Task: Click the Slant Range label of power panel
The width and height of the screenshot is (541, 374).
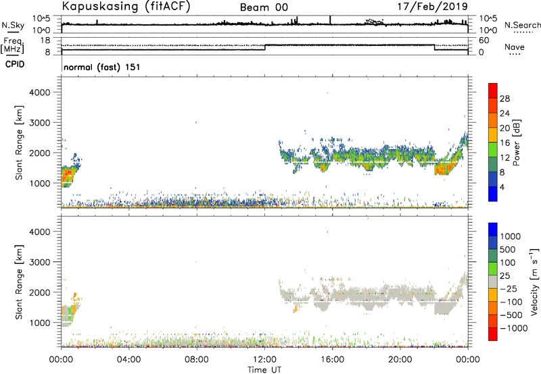Action: click(19, 142)
